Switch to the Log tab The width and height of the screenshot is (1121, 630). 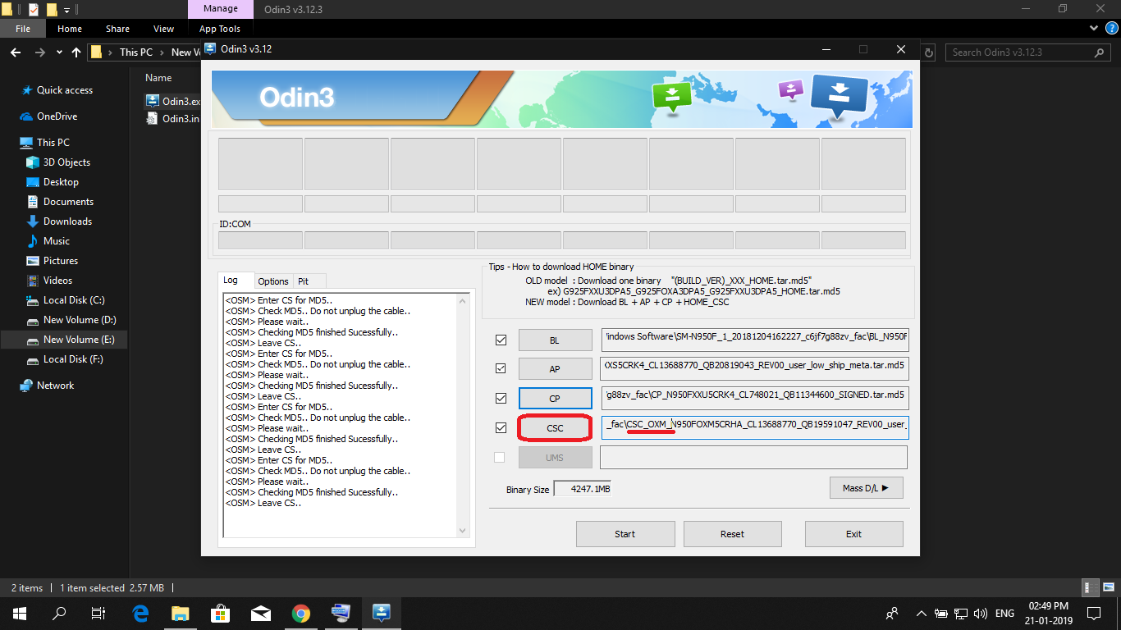tap(234, 281)
